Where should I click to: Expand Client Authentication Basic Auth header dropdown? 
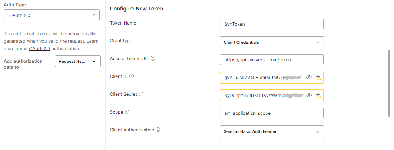(272, 131)
